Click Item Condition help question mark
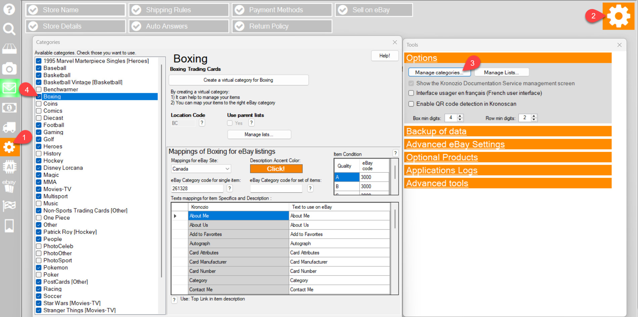This screenshot has height=317, width=638. pyautogui.click(x=396, y=153)
